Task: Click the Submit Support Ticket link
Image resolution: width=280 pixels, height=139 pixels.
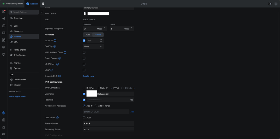Action: point(17,96)
